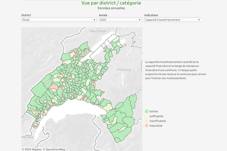Click the 'Données annuelles' subtitle
The height and width of the screenshot is (151, 227).
(111, 8)
